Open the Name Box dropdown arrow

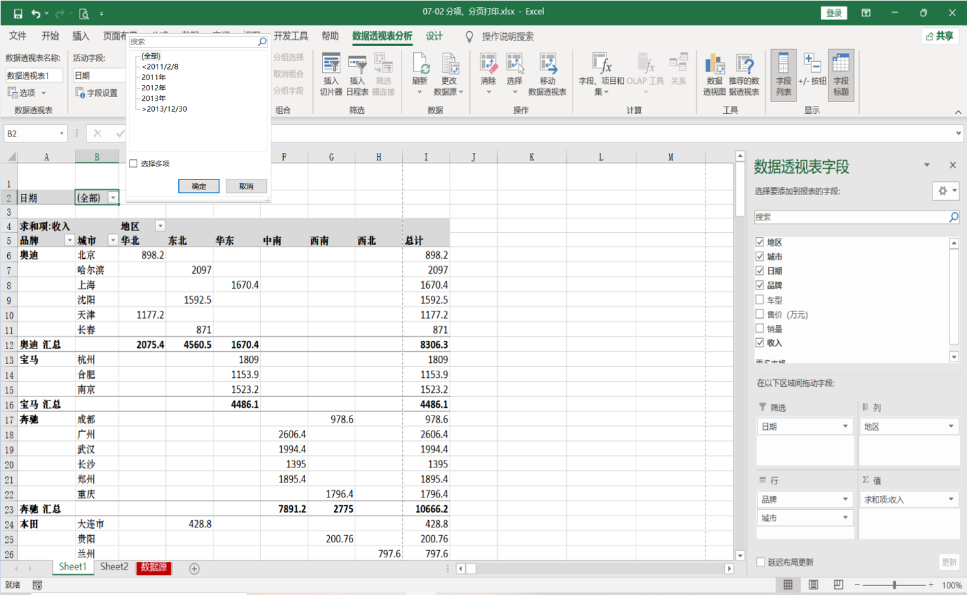pyautogui.click(x=62, y=133)
